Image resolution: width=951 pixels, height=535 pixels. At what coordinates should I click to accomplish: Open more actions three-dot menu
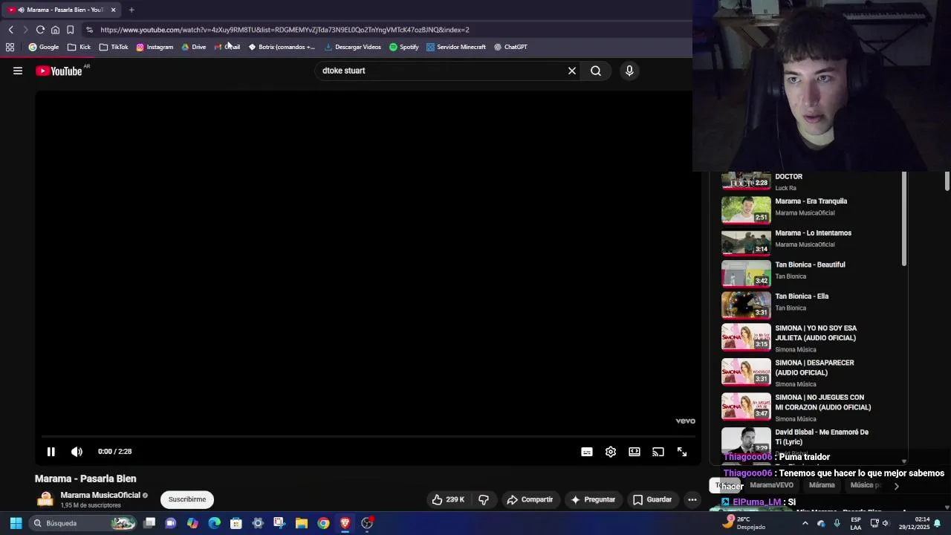[x=692, y=499]
